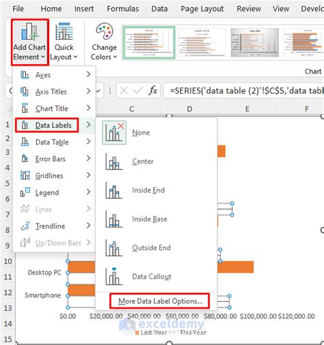This screenshot has height=345, width=324.
Task: Select the first chart style thumbnail
Action: [x=149, y=42]
